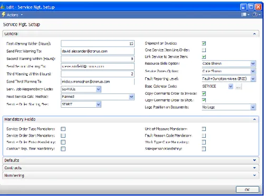The image size is (266, 196).
Task: Click Send Second Warning To email field
Action: (98, 66)
